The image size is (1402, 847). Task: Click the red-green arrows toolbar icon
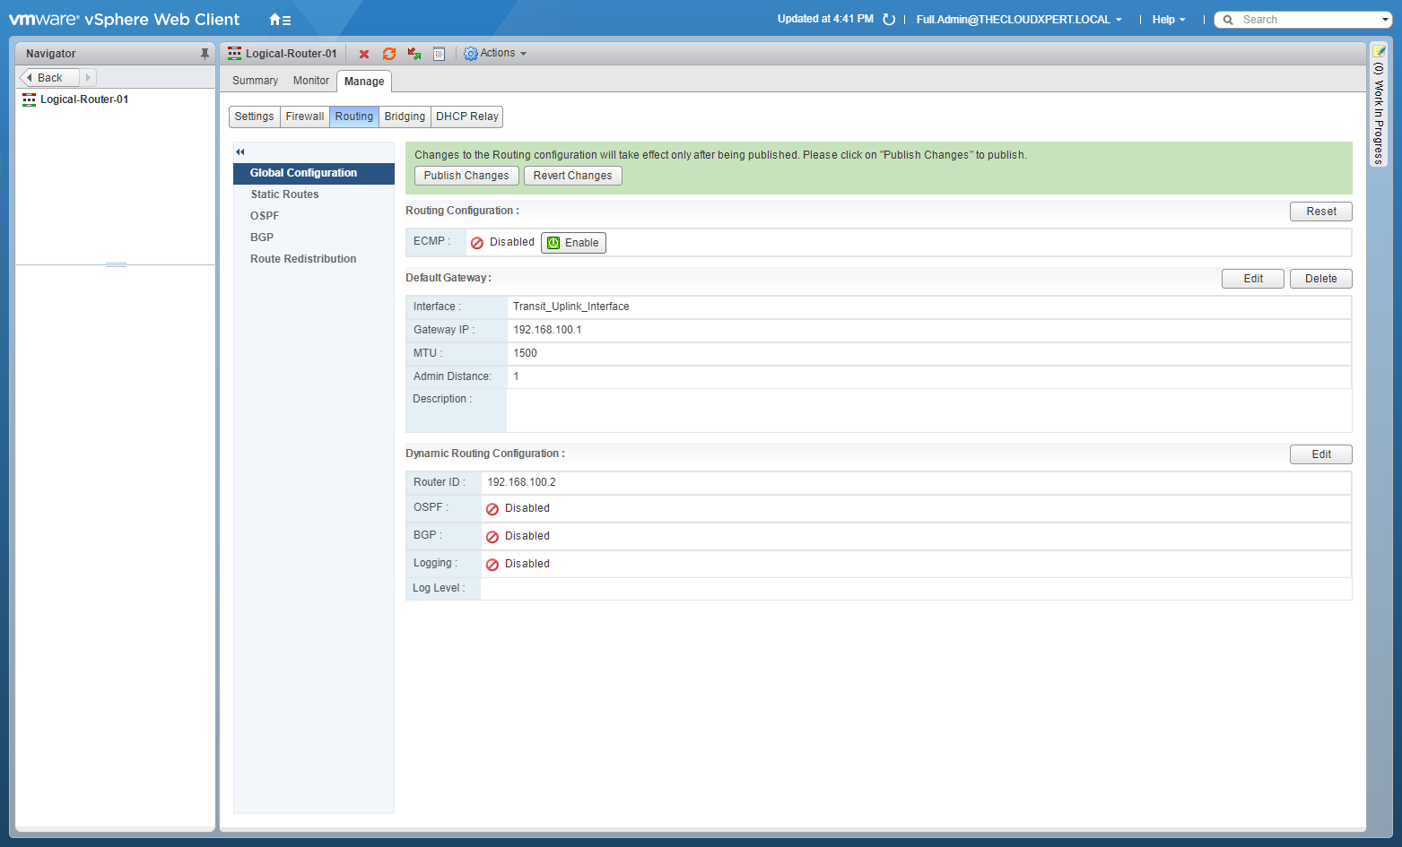[414, 54]
